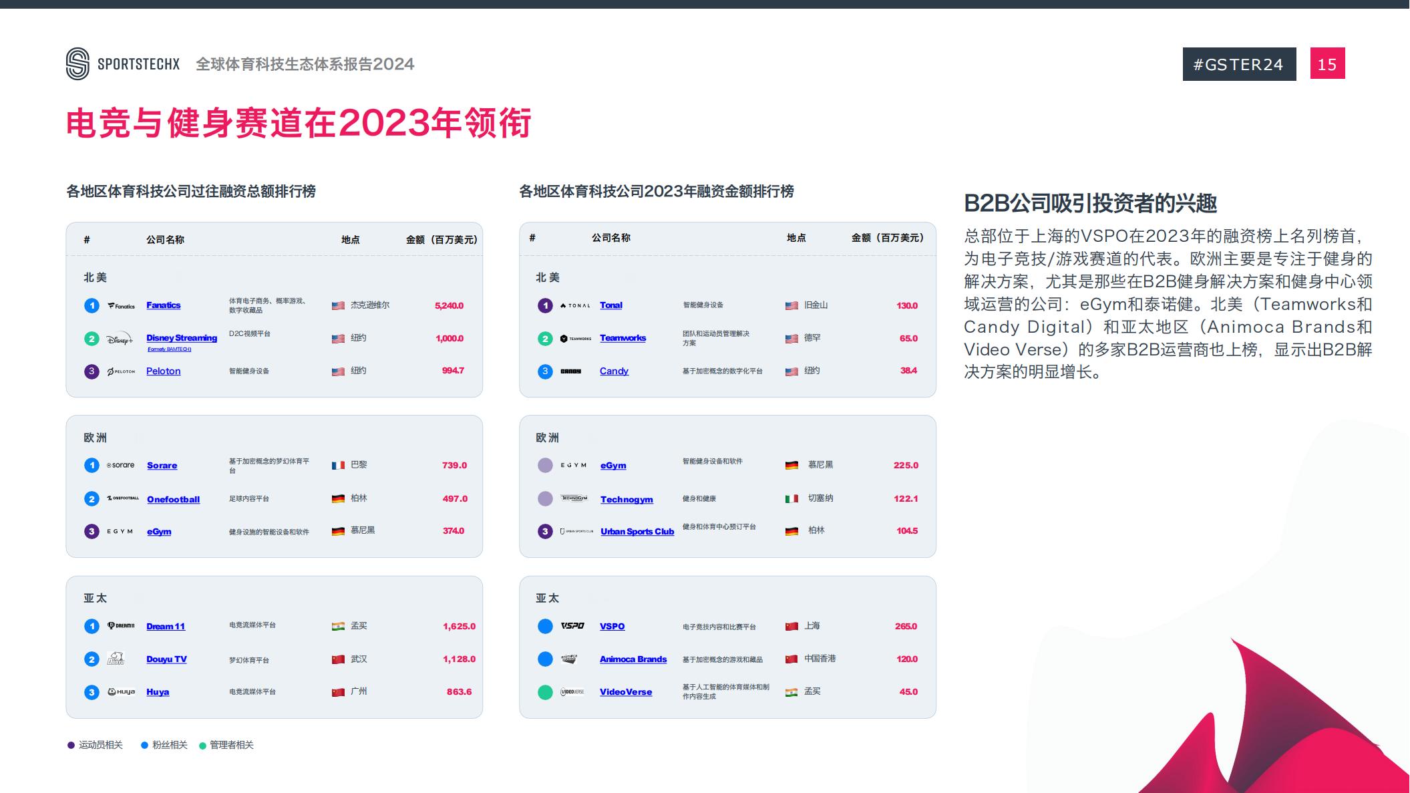Open the VSPO link
This screenshot has width=1410, height=793.
click(x=612, y=626)
